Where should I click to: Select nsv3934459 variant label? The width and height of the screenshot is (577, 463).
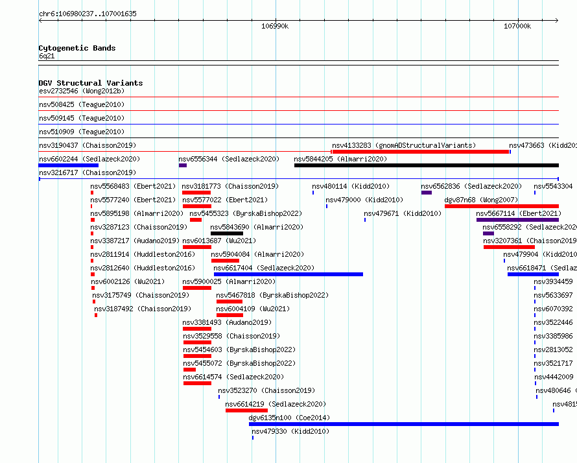pos(554,281)
